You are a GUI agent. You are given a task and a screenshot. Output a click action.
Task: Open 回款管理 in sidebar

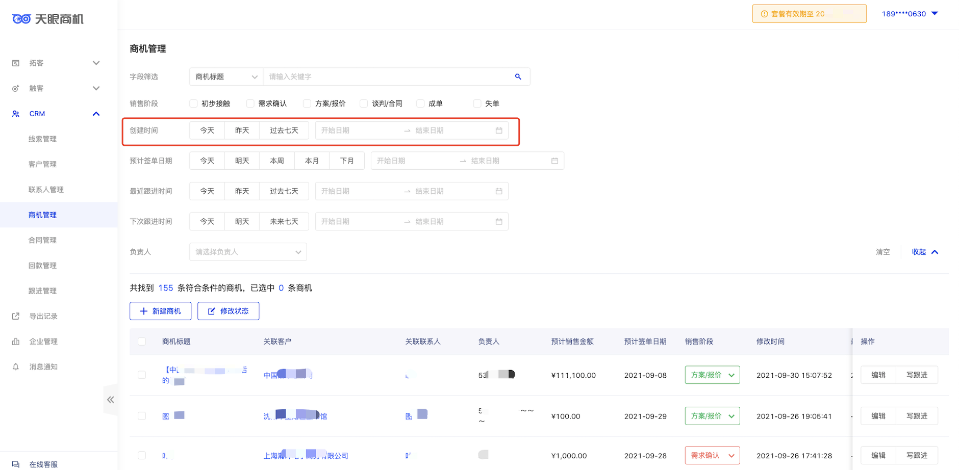42,266
